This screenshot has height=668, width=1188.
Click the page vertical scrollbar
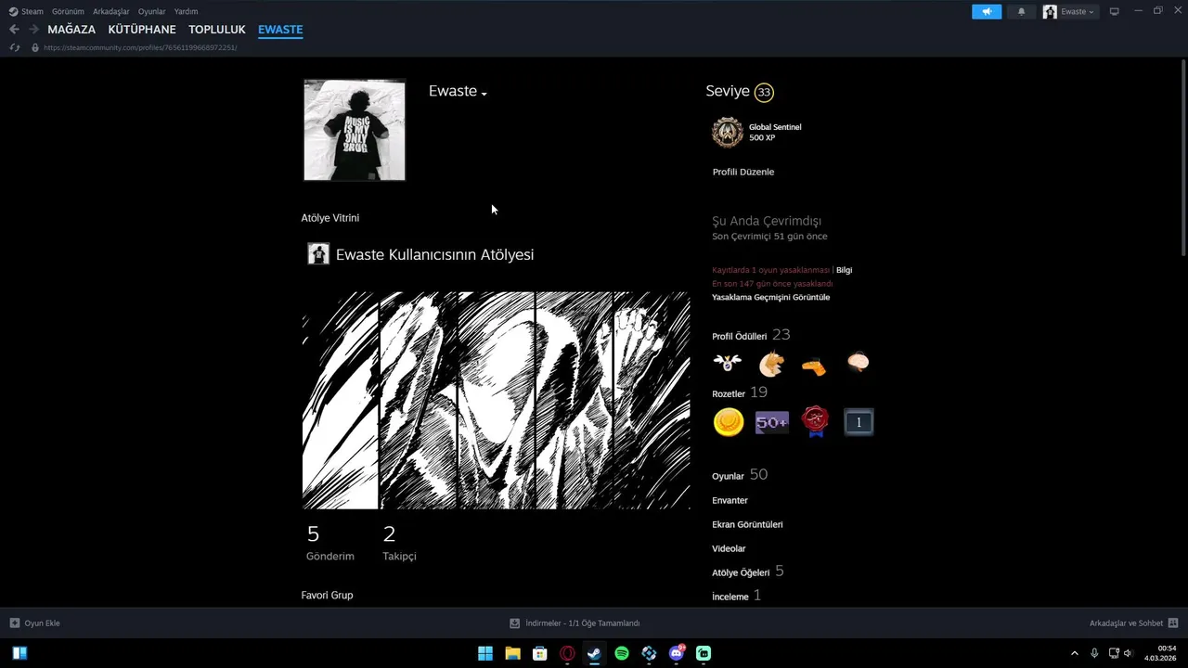(1183, 158)
